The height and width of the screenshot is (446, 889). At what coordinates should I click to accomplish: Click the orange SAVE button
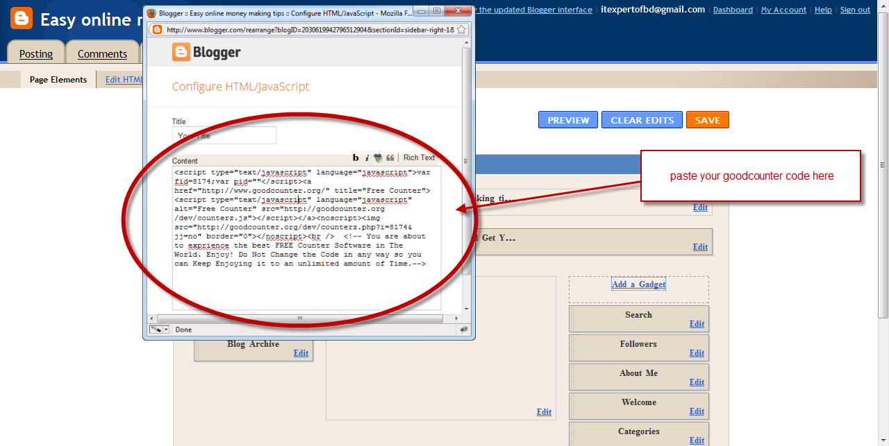point(707,120)
